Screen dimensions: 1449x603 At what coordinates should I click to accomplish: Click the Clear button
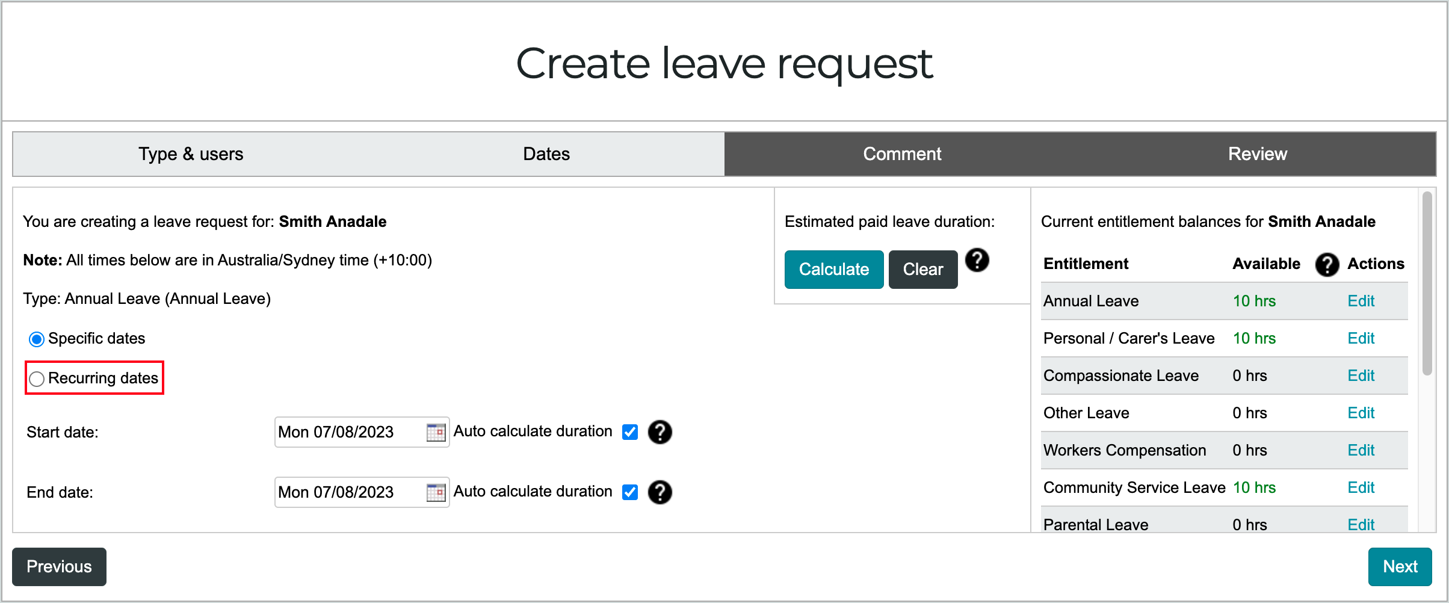pyautogui.click(x=923, y=270)
